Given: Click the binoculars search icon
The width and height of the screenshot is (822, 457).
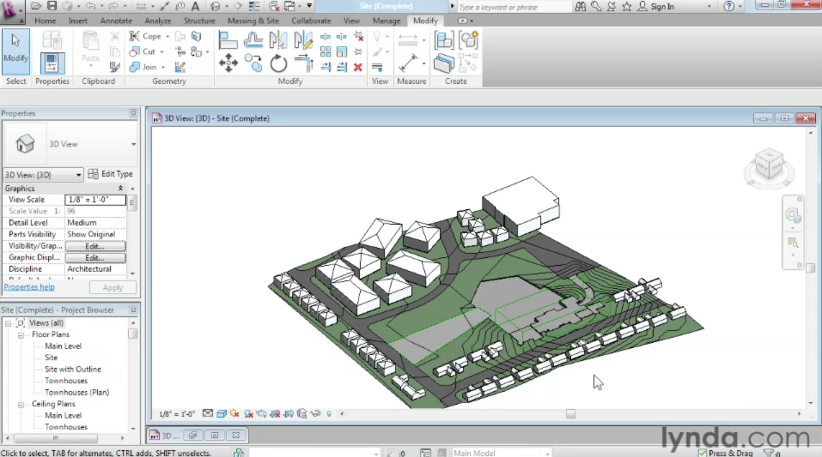Looking at the screenshot, I should pyautogui.click(x=581, y=6).
